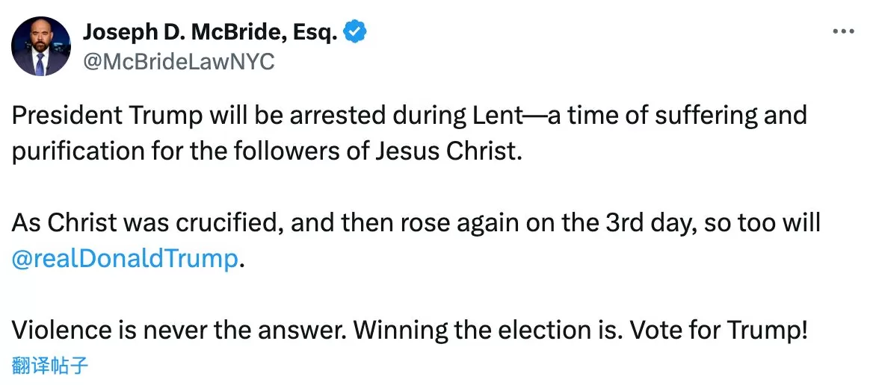Follow the @realDonaldTrump mention link
Image resolution: width=876 pixels, height=385 pixels.
pyautogui.click(x=124, y=258)
